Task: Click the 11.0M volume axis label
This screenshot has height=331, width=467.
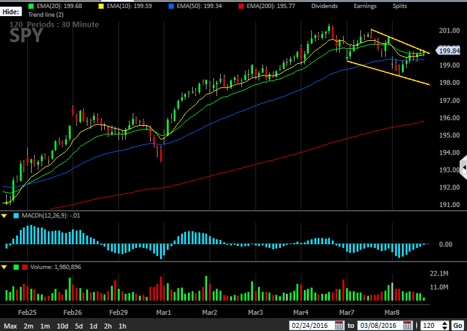Action: (x=439, y=287)
